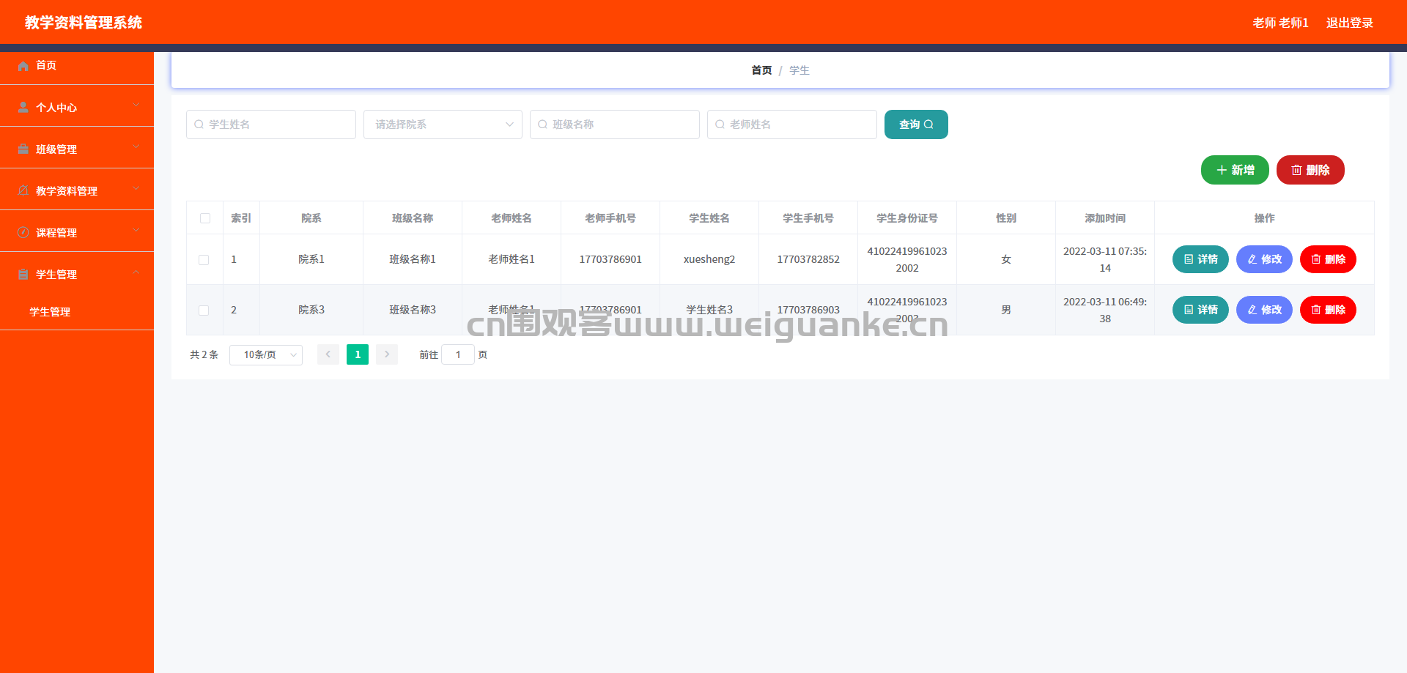Open the 10条/页 page size dropdown

[x=266, y=354]
